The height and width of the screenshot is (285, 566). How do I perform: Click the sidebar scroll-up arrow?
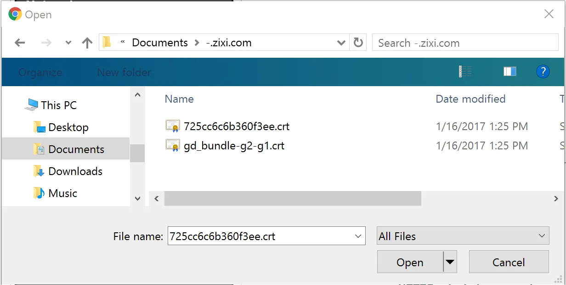click(137, 95)
